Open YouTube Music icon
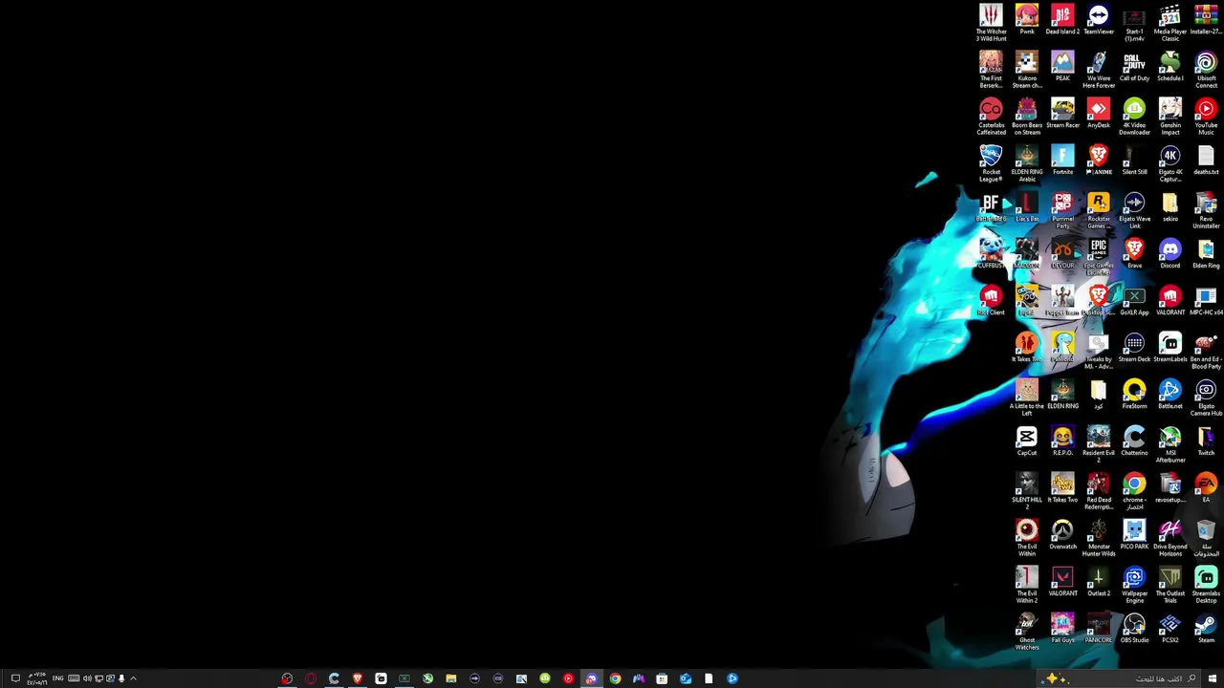 click(1206, 116)
